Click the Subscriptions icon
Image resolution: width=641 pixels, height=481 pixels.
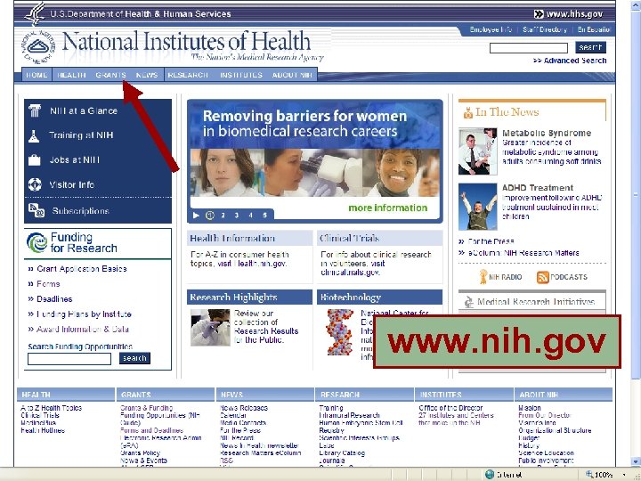point(37,210)
